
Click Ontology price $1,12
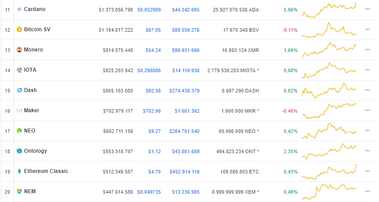click(x=155, y=151)
